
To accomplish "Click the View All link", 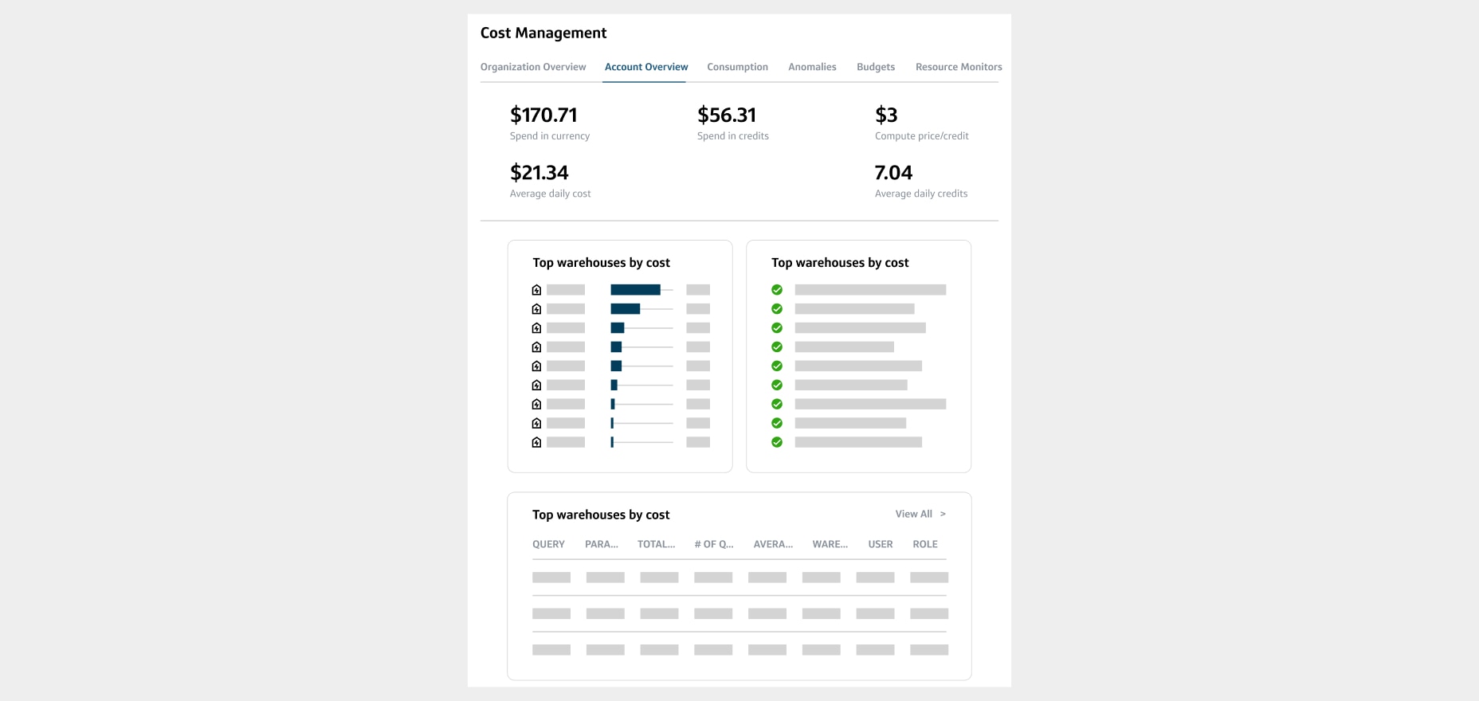I will [913, 514].
